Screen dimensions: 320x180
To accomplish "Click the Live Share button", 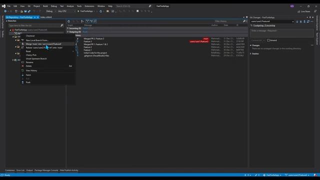I will pos(304,11).
